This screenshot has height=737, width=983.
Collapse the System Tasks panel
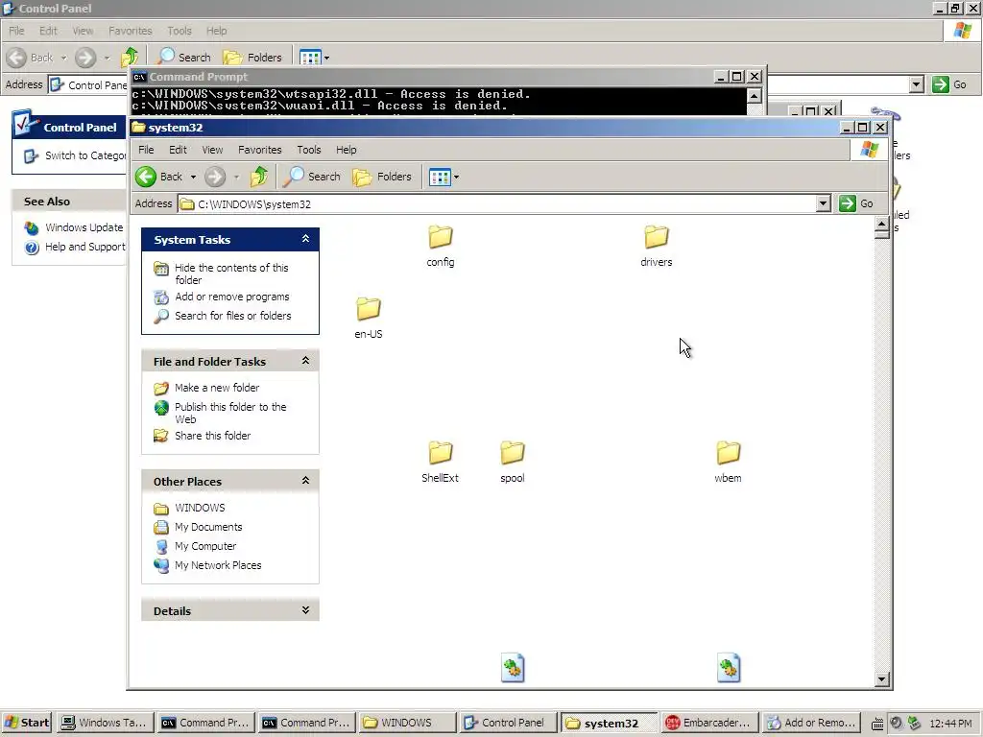305,239
